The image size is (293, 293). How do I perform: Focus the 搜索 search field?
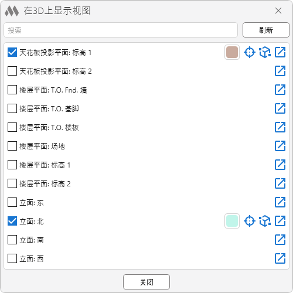pos(121,30)
